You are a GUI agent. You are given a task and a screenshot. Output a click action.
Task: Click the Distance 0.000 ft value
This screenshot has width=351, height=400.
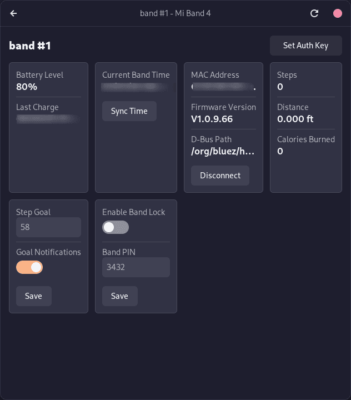(x=295, y=119)
